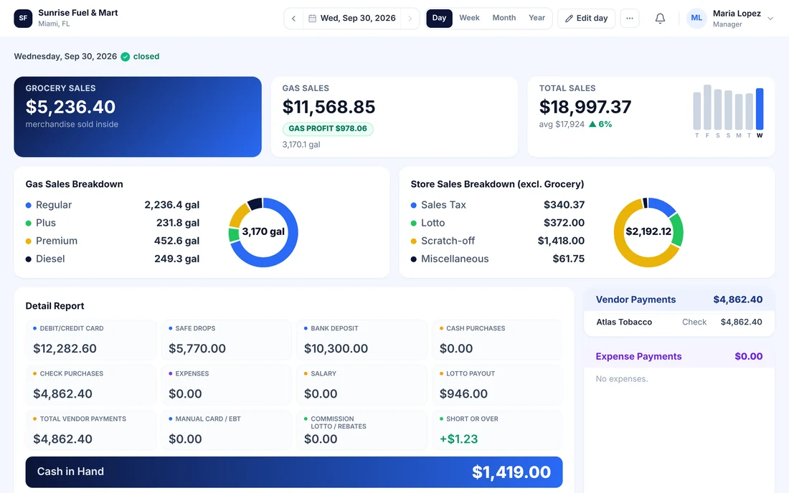Click the $2,192.12 donut chart center
The width and height of the screenshot is (789, 493).
tap(648, 231)
